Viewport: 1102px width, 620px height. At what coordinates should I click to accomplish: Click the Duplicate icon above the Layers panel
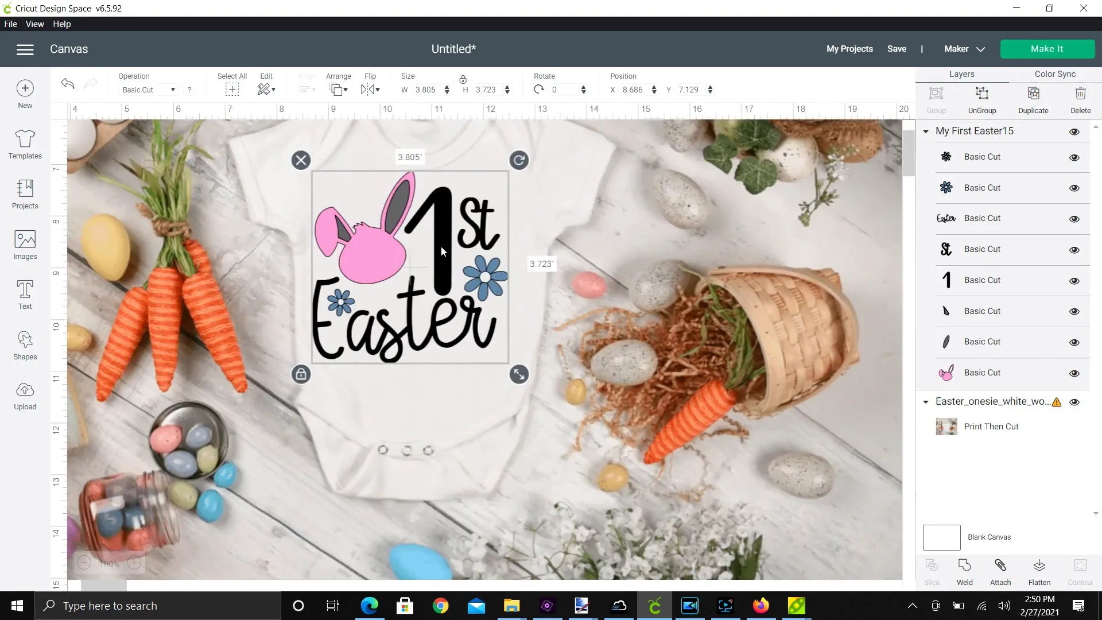[1033, 99]
